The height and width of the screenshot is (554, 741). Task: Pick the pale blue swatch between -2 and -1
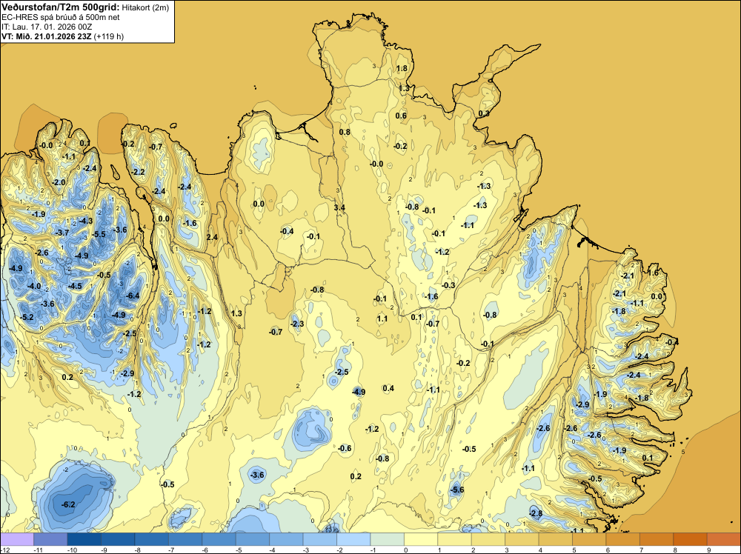click(x=353, y=539)
